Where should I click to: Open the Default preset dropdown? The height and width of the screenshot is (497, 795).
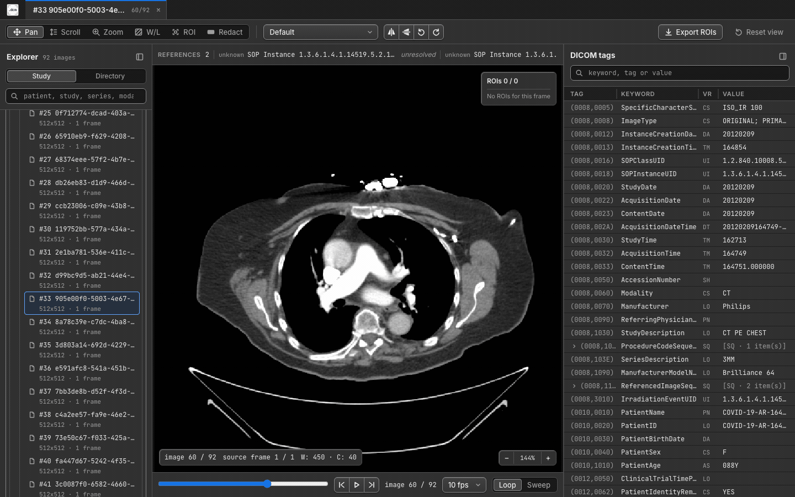[321, 32]
